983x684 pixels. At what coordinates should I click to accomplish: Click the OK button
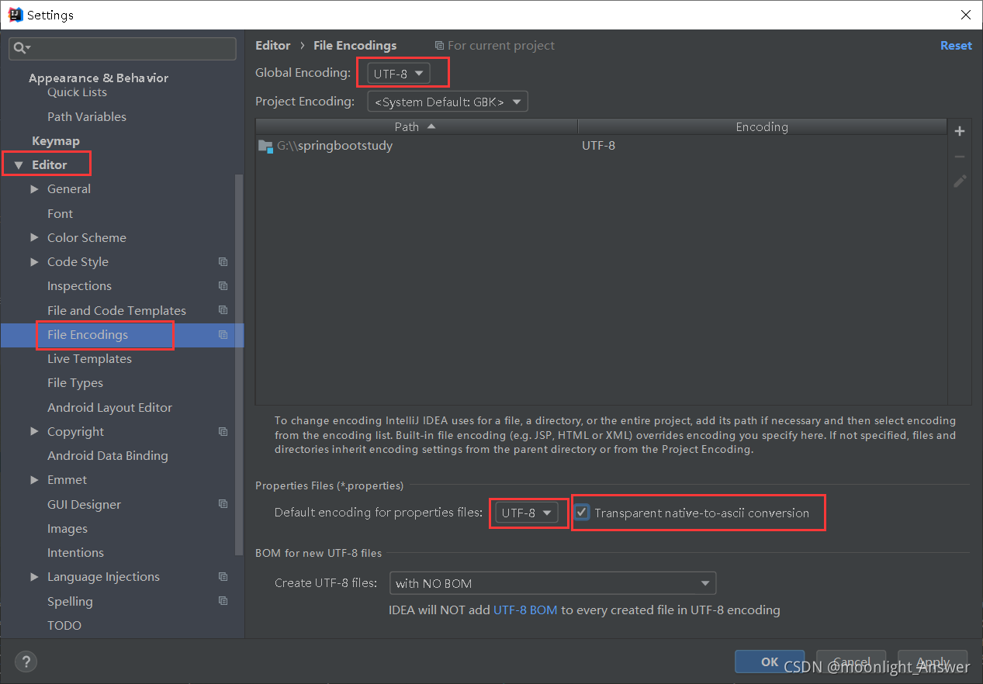click(x=770, y=662)
